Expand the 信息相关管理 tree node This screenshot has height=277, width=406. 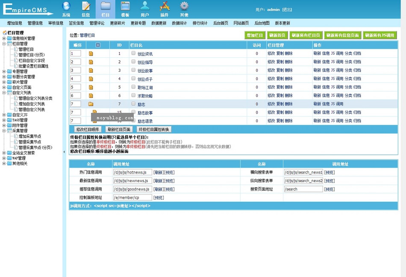tap(4, 38)
